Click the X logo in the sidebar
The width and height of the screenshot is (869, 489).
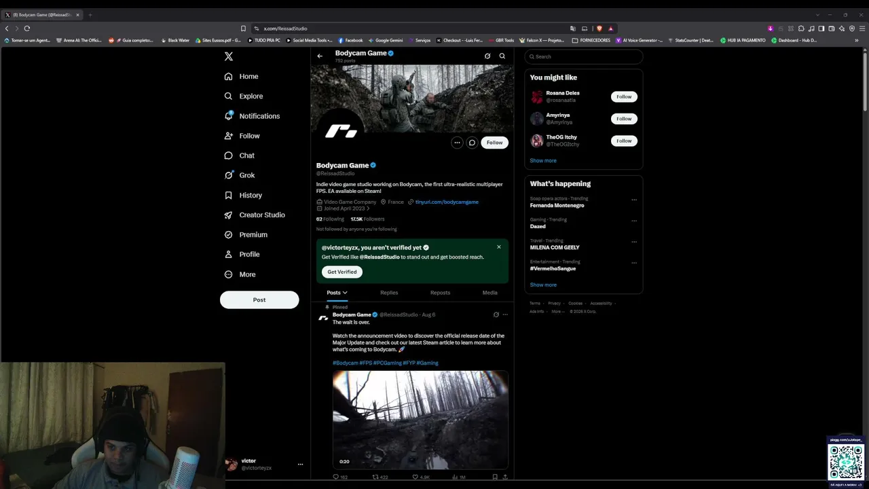pyautogui.click(x=229, y=56)
